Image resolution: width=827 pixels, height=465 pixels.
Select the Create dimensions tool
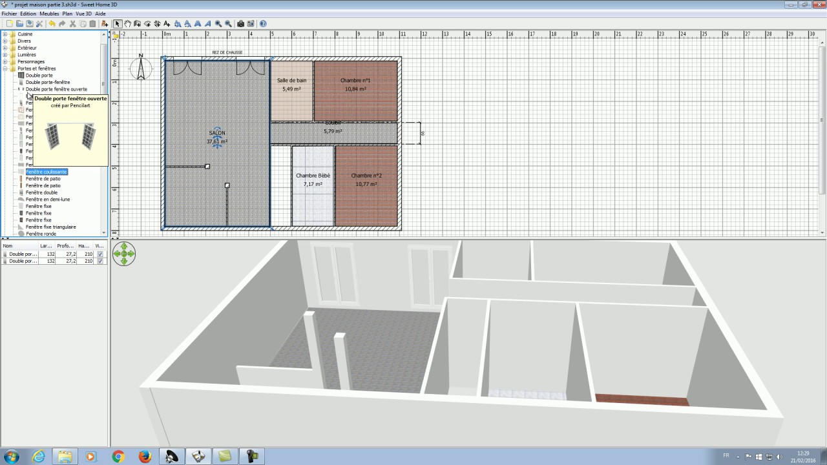coord(157,24)
